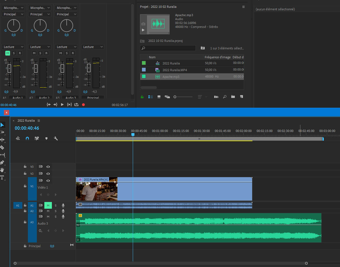
Task: Hide the V1 track output eye
Action: (48, 181)
